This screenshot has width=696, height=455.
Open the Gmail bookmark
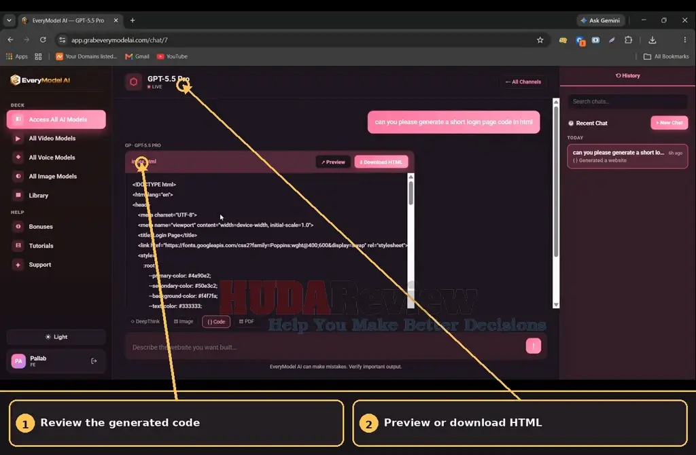pyautogui.click(x=137, y=56)
